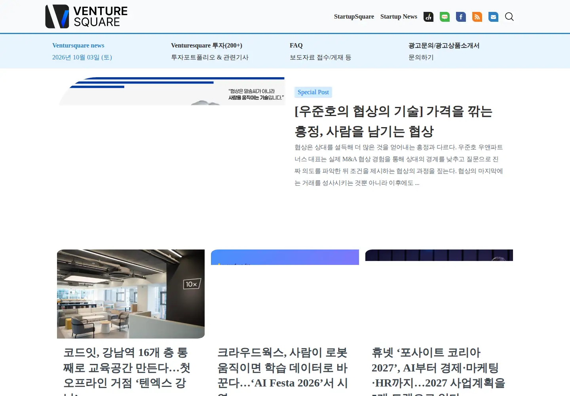Open the 크라우드웍스 AI Festa article headline

pyautogui.click(x=283, y=371)
